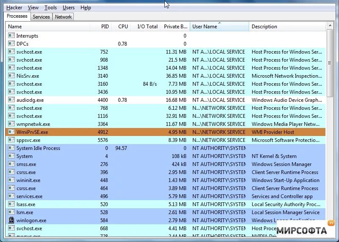339x242 pixels.
Task: Click the icon of csrss.exe PID 464
Action: pos(11,188)
